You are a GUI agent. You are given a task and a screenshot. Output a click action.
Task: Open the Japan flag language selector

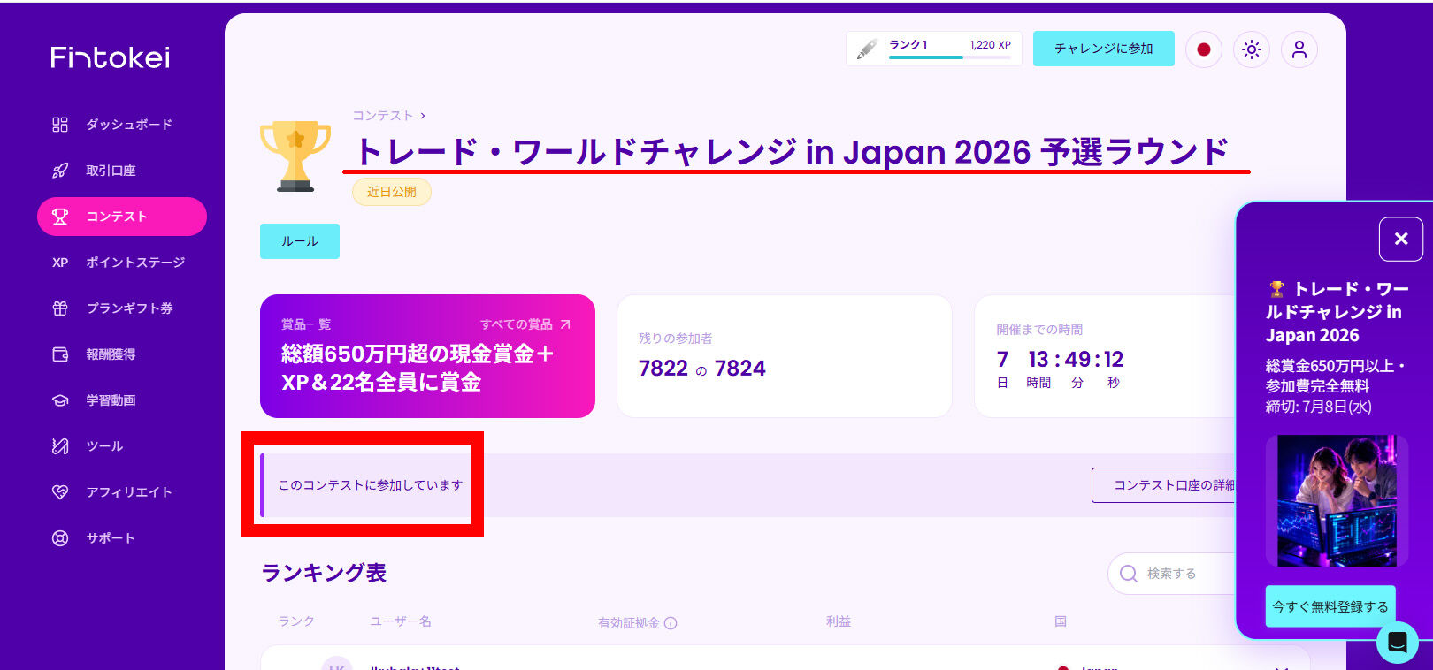[1204, 49]
